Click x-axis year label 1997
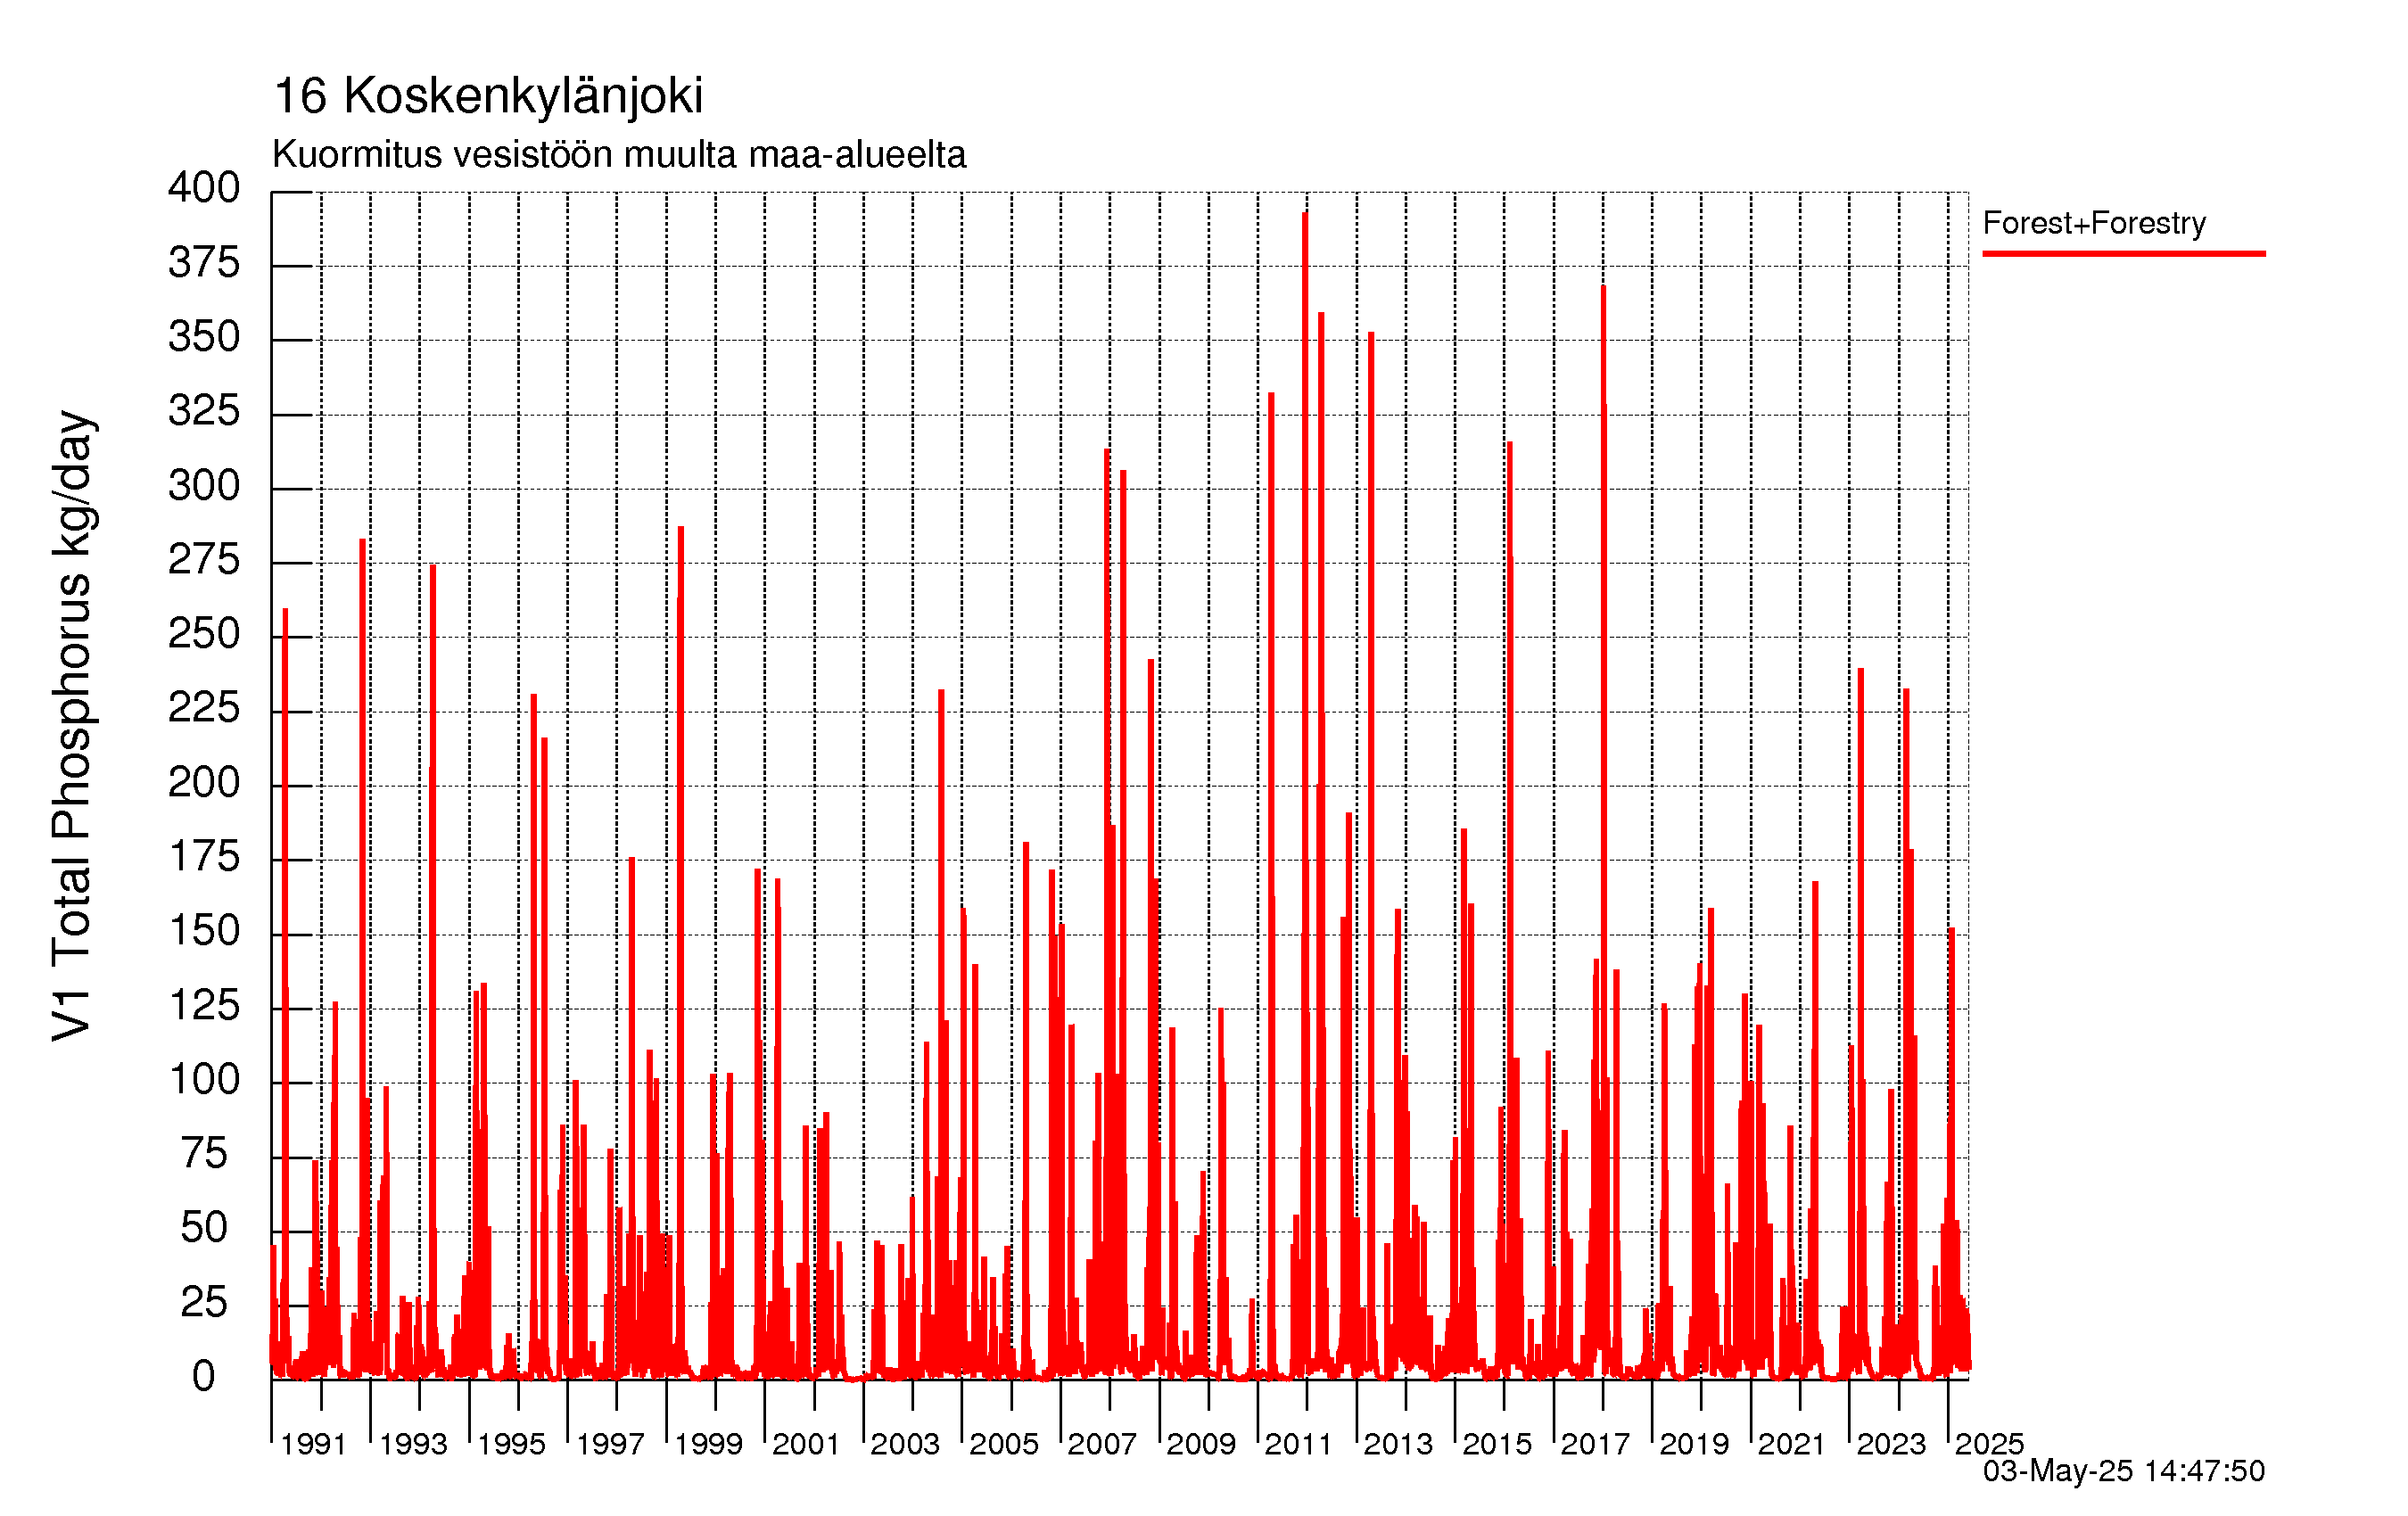This screenshot has height=1516, width=2408. 610,1444
